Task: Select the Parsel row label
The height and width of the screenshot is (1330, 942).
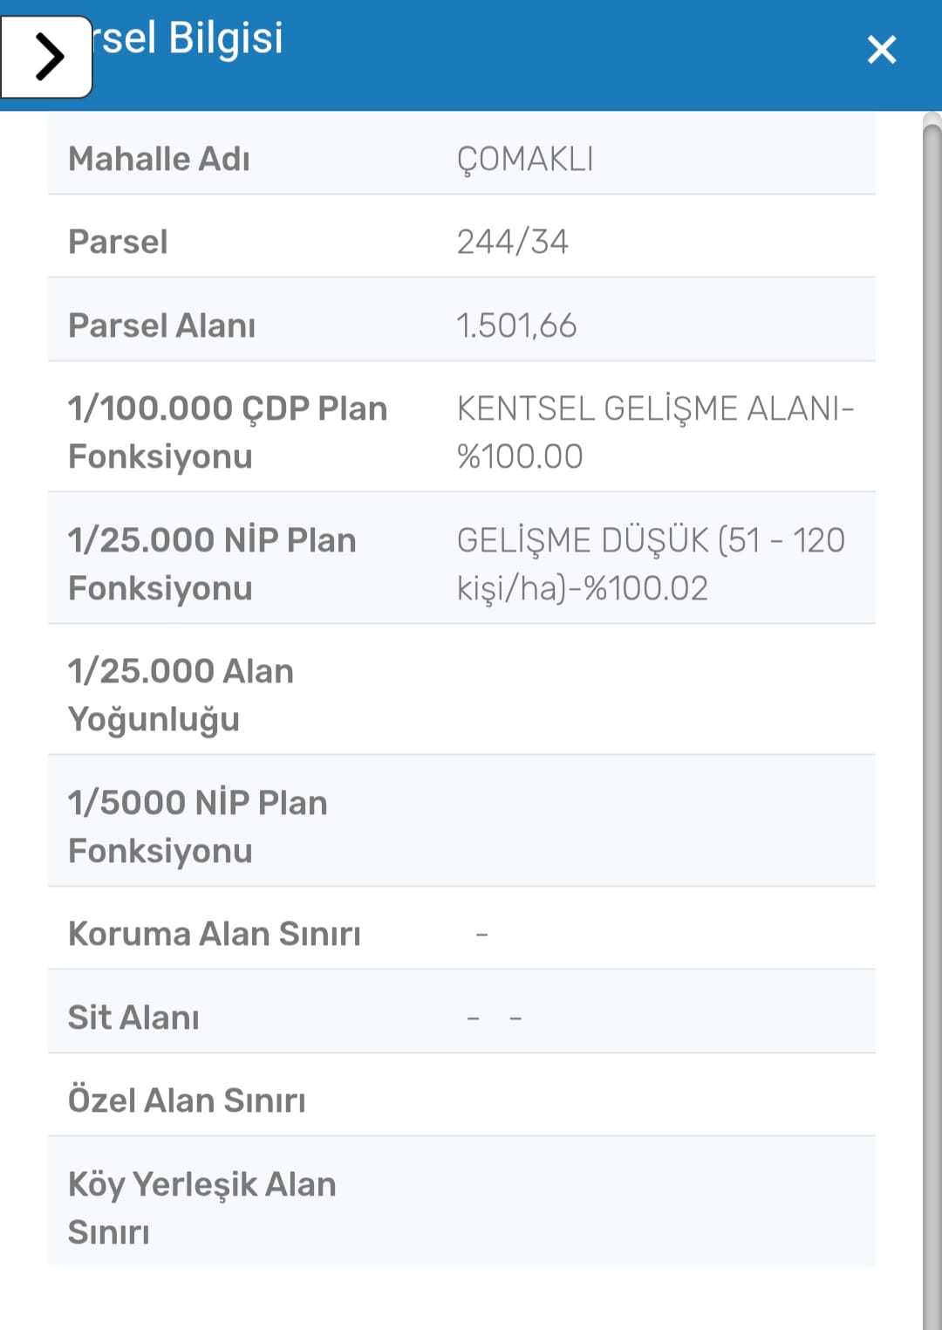Action: click(x=118, y=242)
